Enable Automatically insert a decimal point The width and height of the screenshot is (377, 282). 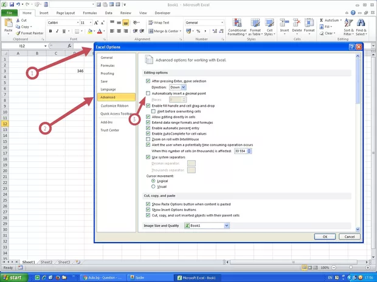148,93
